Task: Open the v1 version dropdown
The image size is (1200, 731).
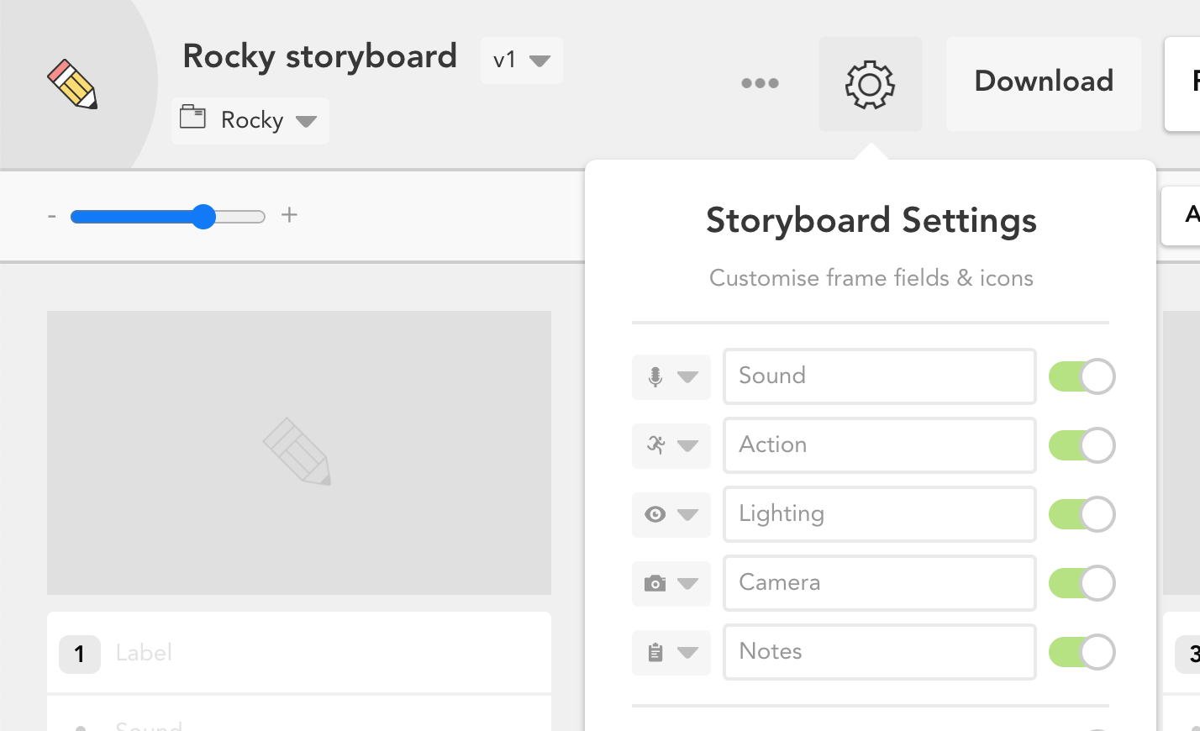Action: tap(521, 60)
